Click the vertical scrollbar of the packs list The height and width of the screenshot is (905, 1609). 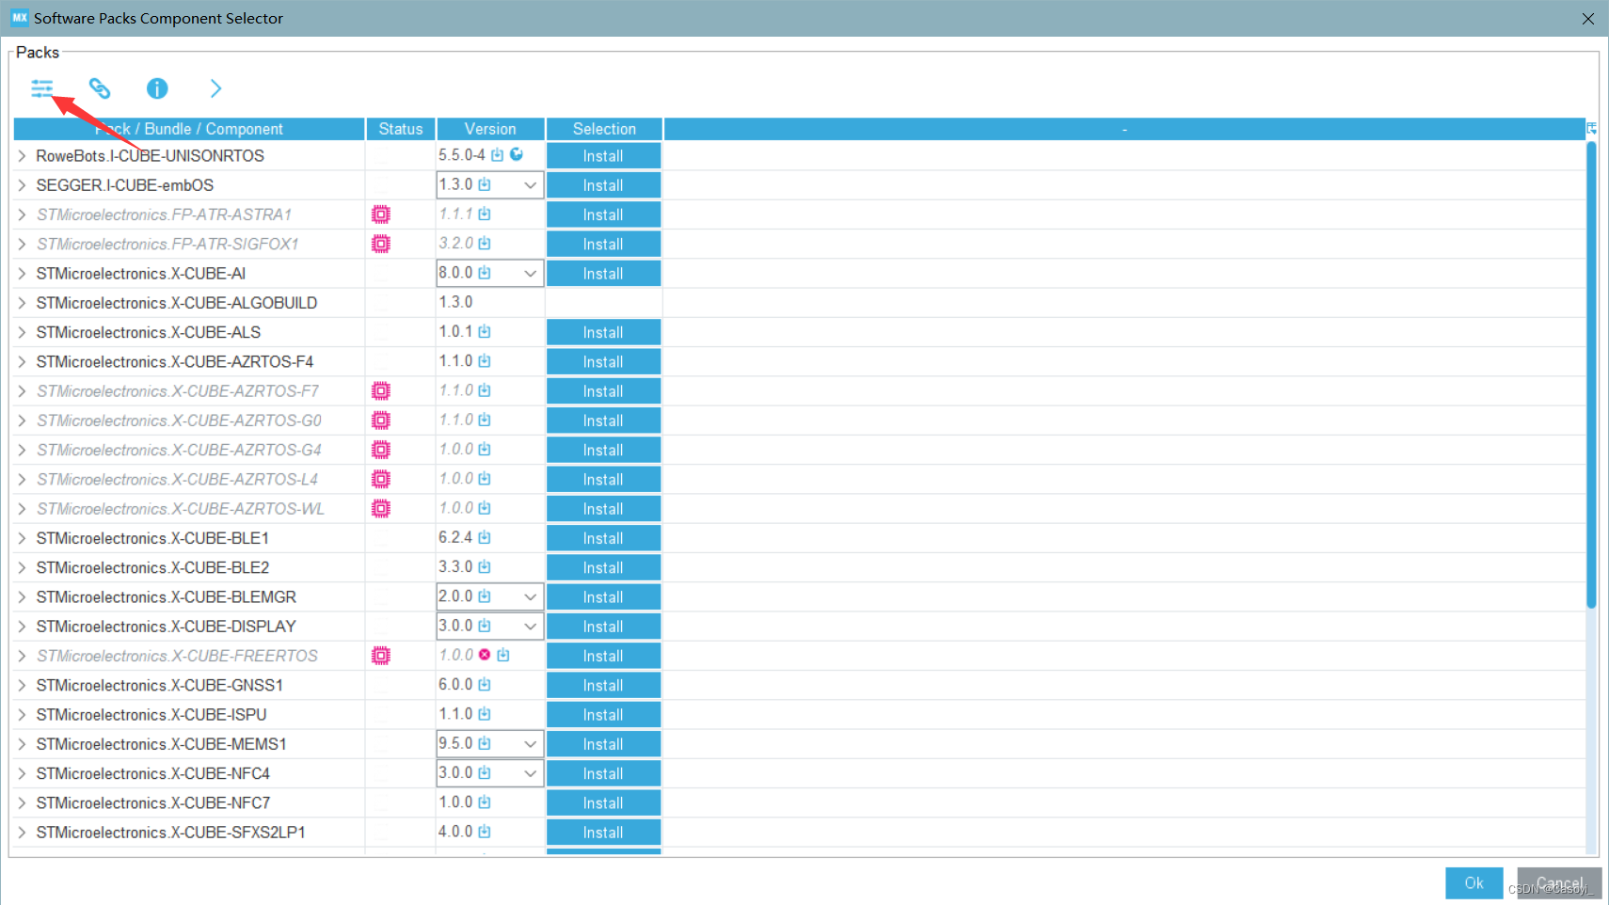coord(1591,374)
